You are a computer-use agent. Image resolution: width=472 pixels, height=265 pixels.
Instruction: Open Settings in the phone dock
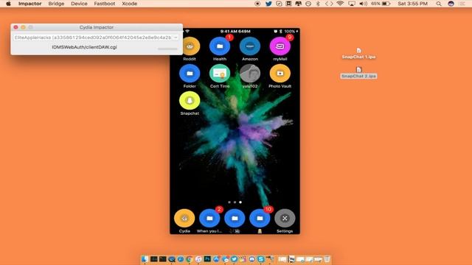pyautogui.click(x=285, y=219)
